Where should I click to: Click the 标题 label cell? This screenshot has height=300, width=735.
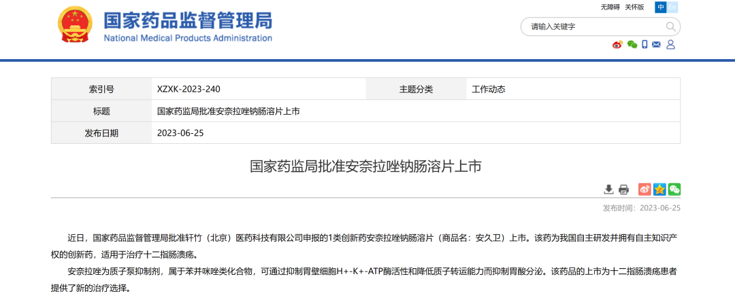101,111
